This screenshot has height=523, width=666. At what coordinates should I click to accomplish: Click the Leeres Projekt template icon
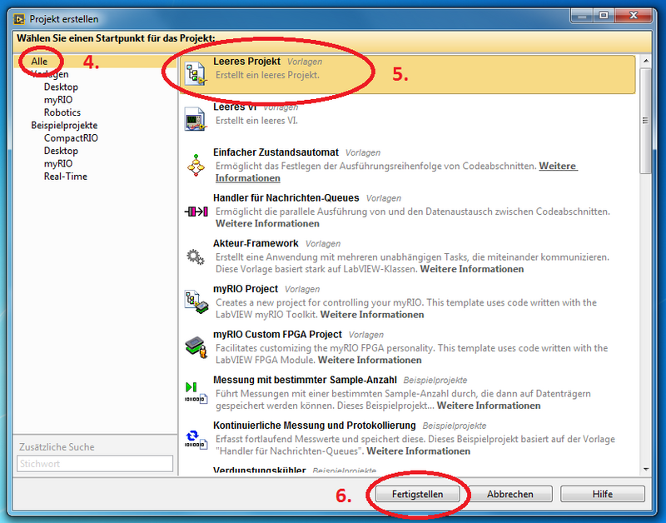click(196, 74)
